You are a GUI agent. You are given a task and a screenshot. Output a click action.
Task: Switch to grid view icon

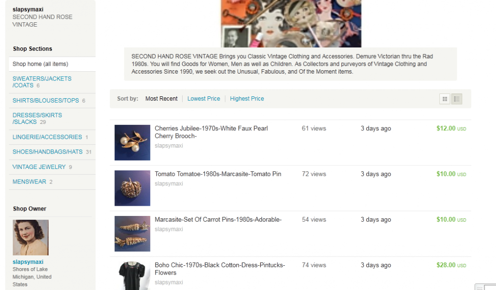pyautogui.click(x=445, y=99)
